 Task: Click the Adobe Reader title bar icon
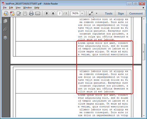click(4, 4)
